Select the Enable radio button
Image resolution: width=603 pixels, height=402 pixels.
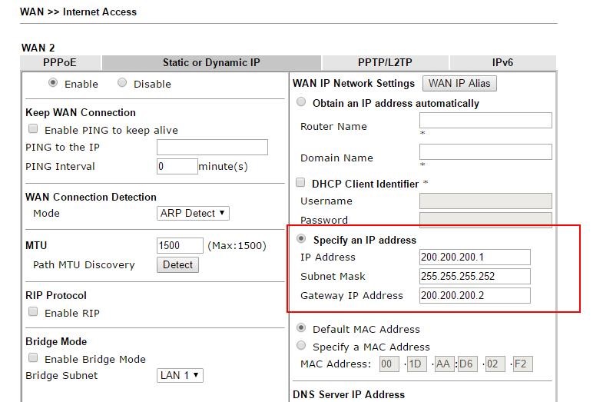click(53, 83)
